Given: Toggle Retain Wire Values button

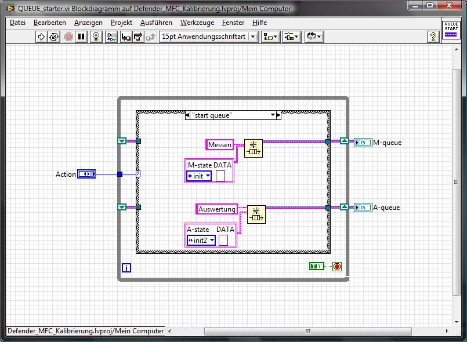Looking at the screenshot, I should 111,37.
